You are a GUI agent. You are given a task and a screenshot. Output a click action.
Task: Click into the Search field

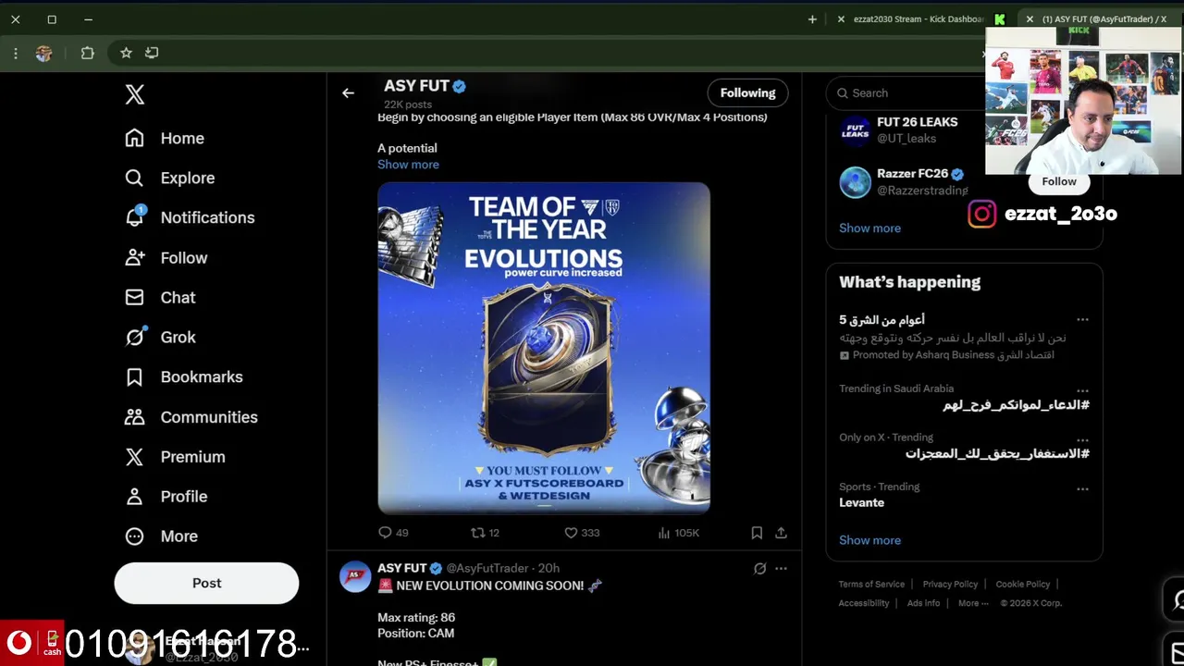pos(906,92)
